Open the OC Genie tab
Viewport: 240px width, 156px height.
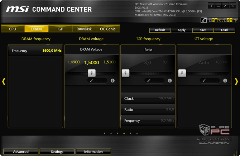coord(108,29)
